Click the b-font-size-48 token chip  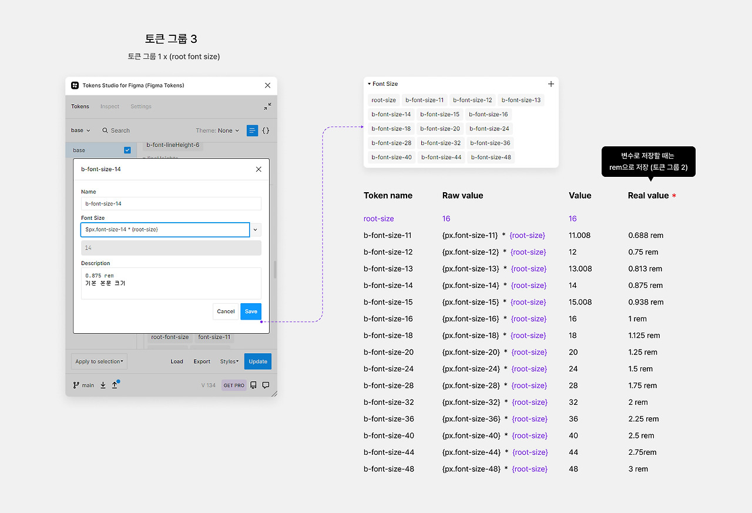tap(491, 157)
